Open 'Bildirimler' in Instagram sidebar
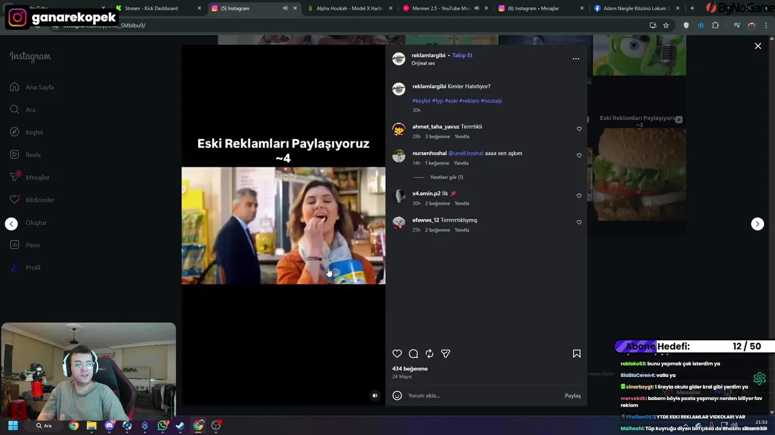Viewport: 775px width, 435px height. (x=33, y=200)
